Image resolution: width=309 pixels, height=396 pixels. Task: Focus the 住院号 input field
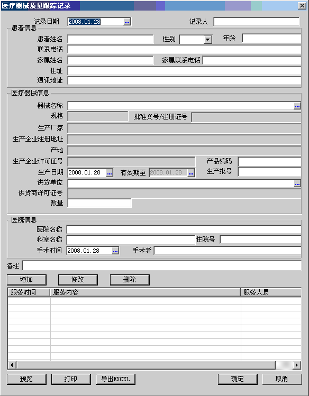click(260, 240)
